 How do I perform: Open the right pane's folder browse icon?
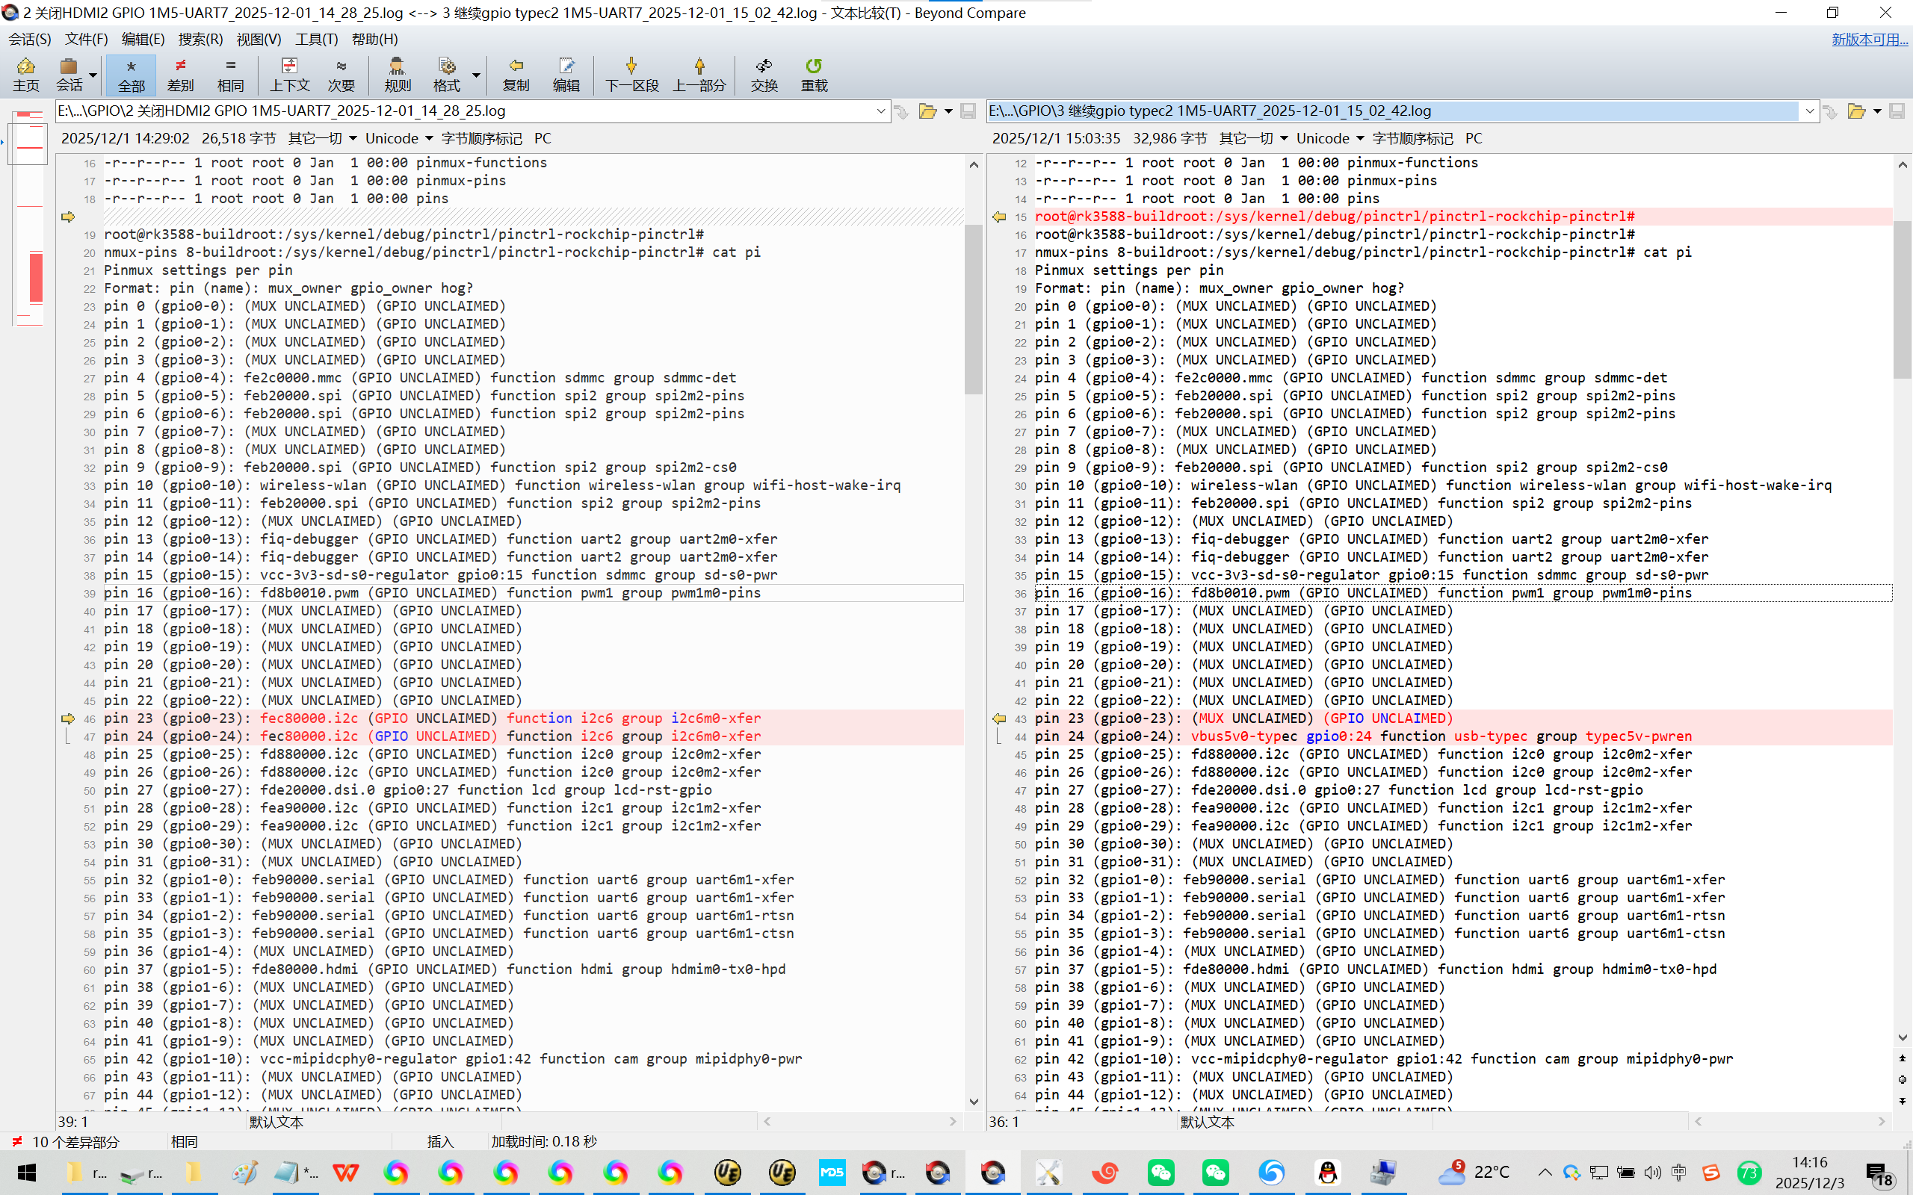1856,111
